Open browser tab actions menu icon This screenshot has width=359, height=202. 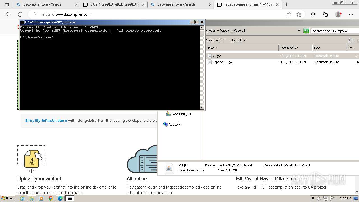[x=7, y=4]
